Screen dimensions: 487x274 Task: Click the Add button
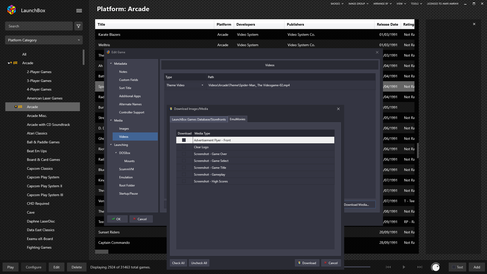coord(477,267)
